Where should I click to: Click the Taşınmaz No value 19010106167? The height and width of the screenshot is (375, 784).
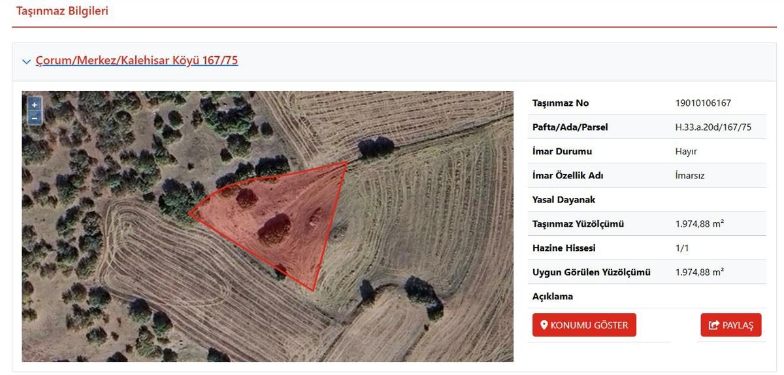pos(703,103)
